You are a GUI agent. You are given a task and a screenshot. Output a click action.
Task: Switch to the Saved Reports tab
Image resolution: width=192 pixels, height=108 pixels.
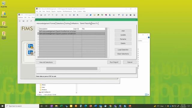(x=85, y=23)
